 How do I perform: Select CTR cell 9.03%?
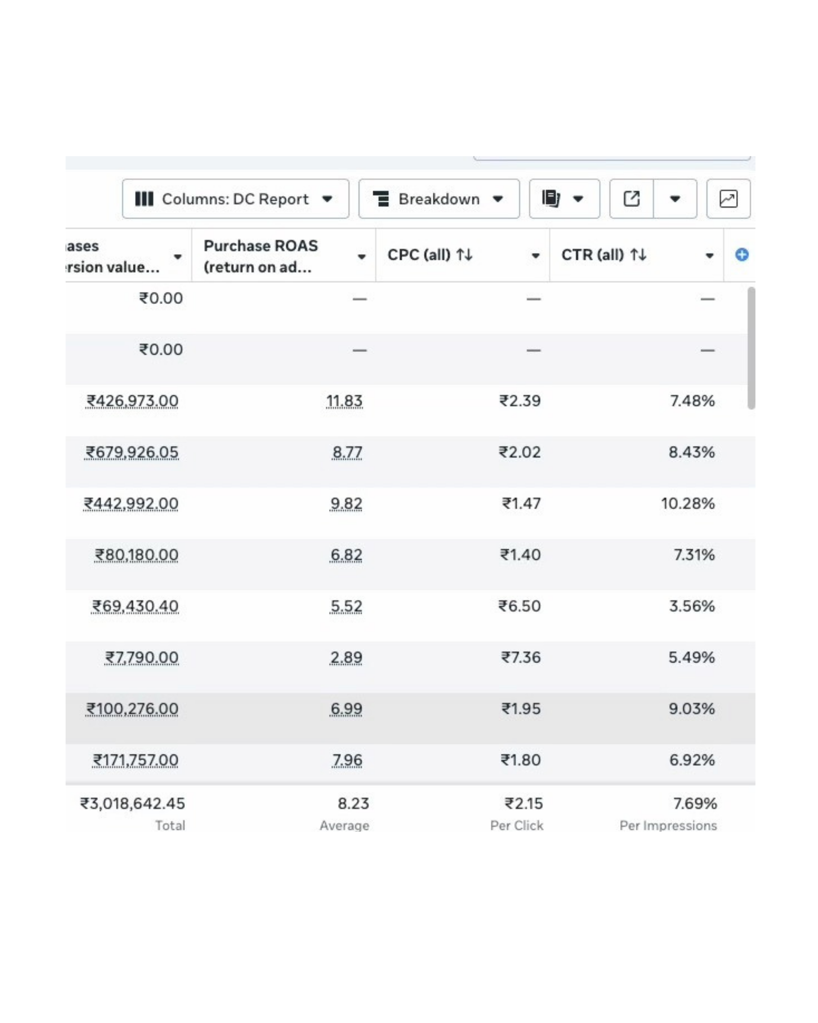click(x=691, y=708)
